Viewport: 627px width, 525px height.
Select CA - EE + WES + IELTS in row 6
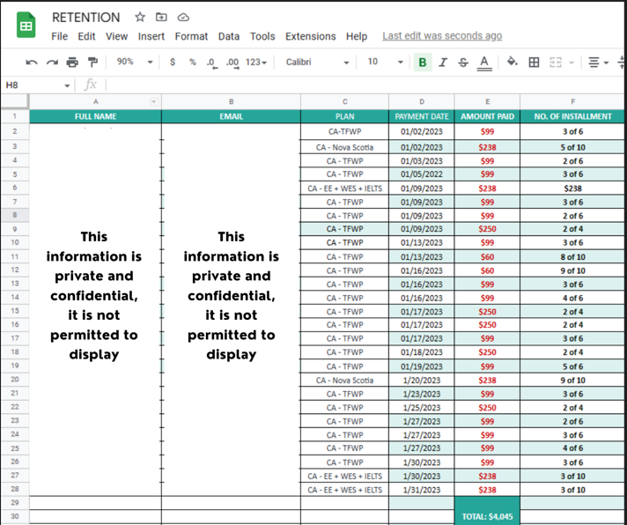click(x=344, y=189)
